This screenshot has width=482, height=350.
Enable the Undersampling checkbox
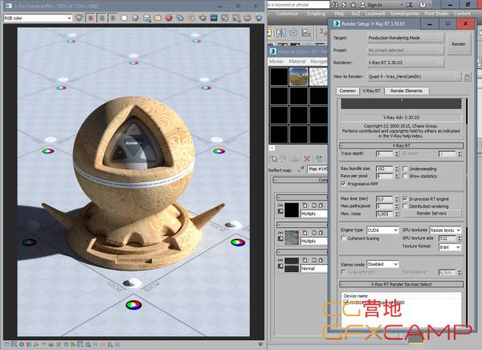[405, 169]
